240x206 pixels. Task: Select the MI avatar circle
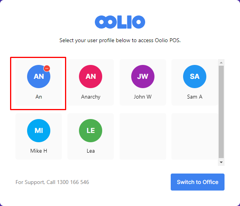39,131
